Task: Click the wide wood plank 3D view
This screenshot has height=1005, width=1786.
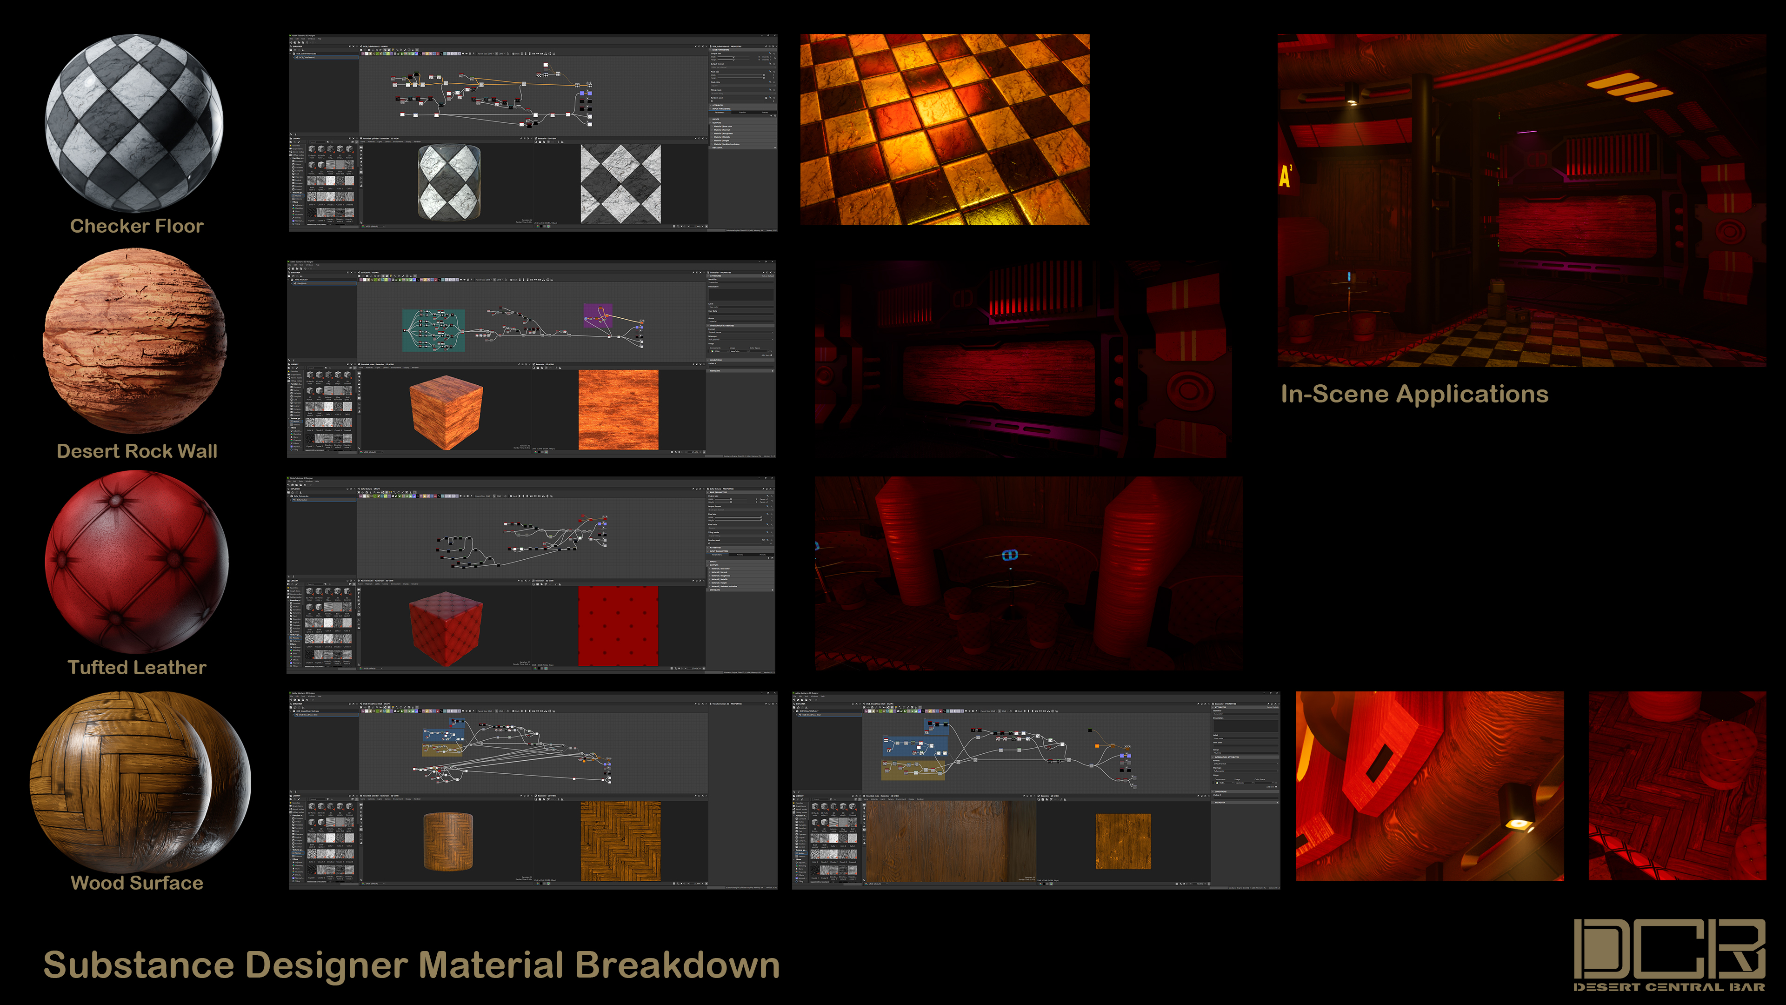Action: (951, 841)
